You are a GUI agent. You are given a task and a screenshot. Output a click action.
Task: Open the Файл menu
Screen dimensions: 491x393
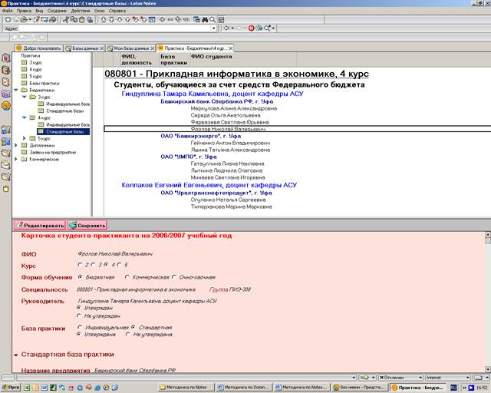pos(7,11)
